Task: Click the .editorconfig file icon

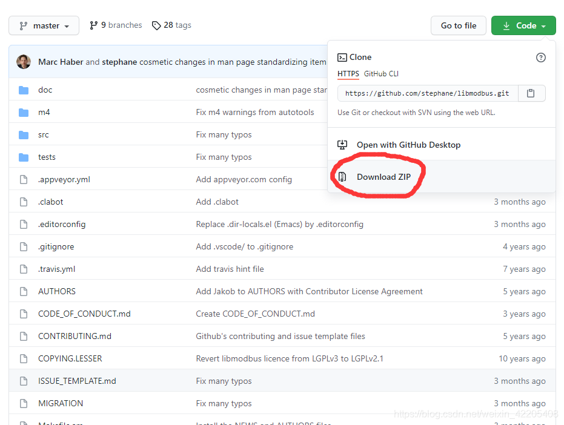Action: [x=24, y=225]
